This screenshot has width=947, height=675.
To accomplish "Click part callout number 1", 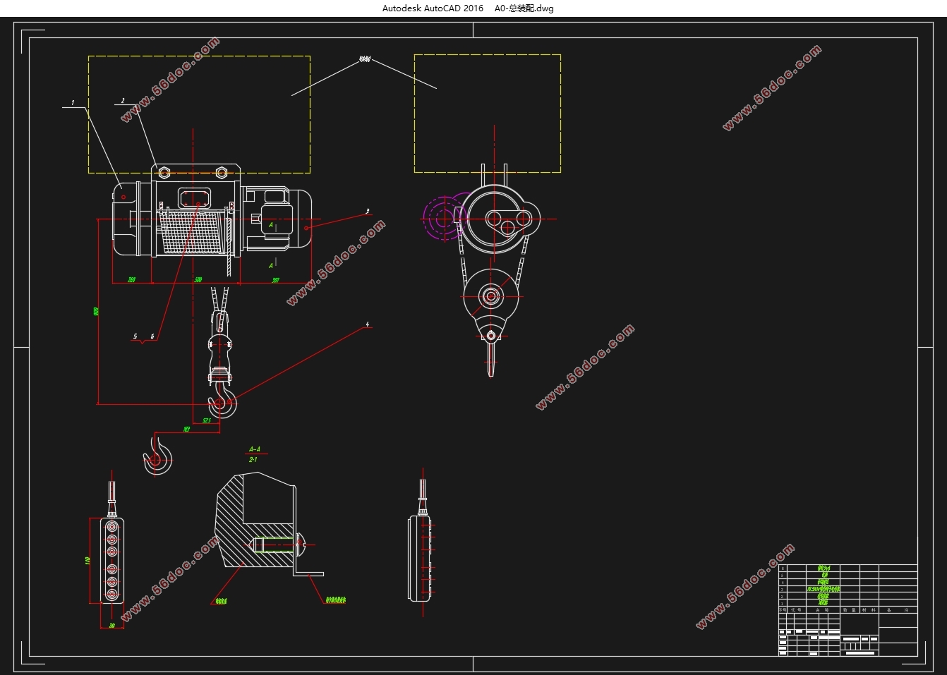I will point(73,103).
